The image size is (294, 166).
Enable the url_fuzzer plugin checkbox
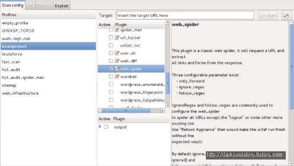[111, 38]
